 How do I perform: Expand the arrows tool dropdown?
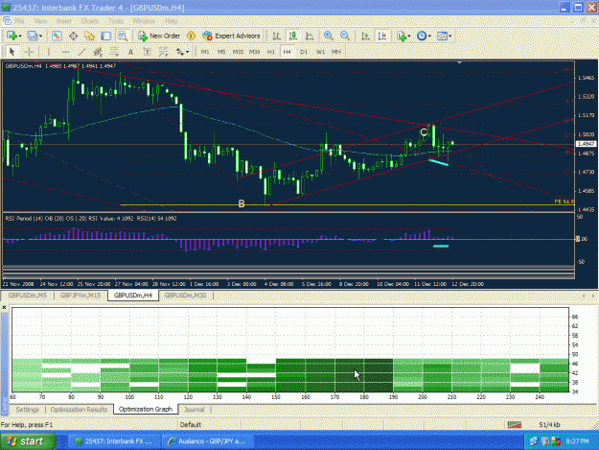click(187, 52)
